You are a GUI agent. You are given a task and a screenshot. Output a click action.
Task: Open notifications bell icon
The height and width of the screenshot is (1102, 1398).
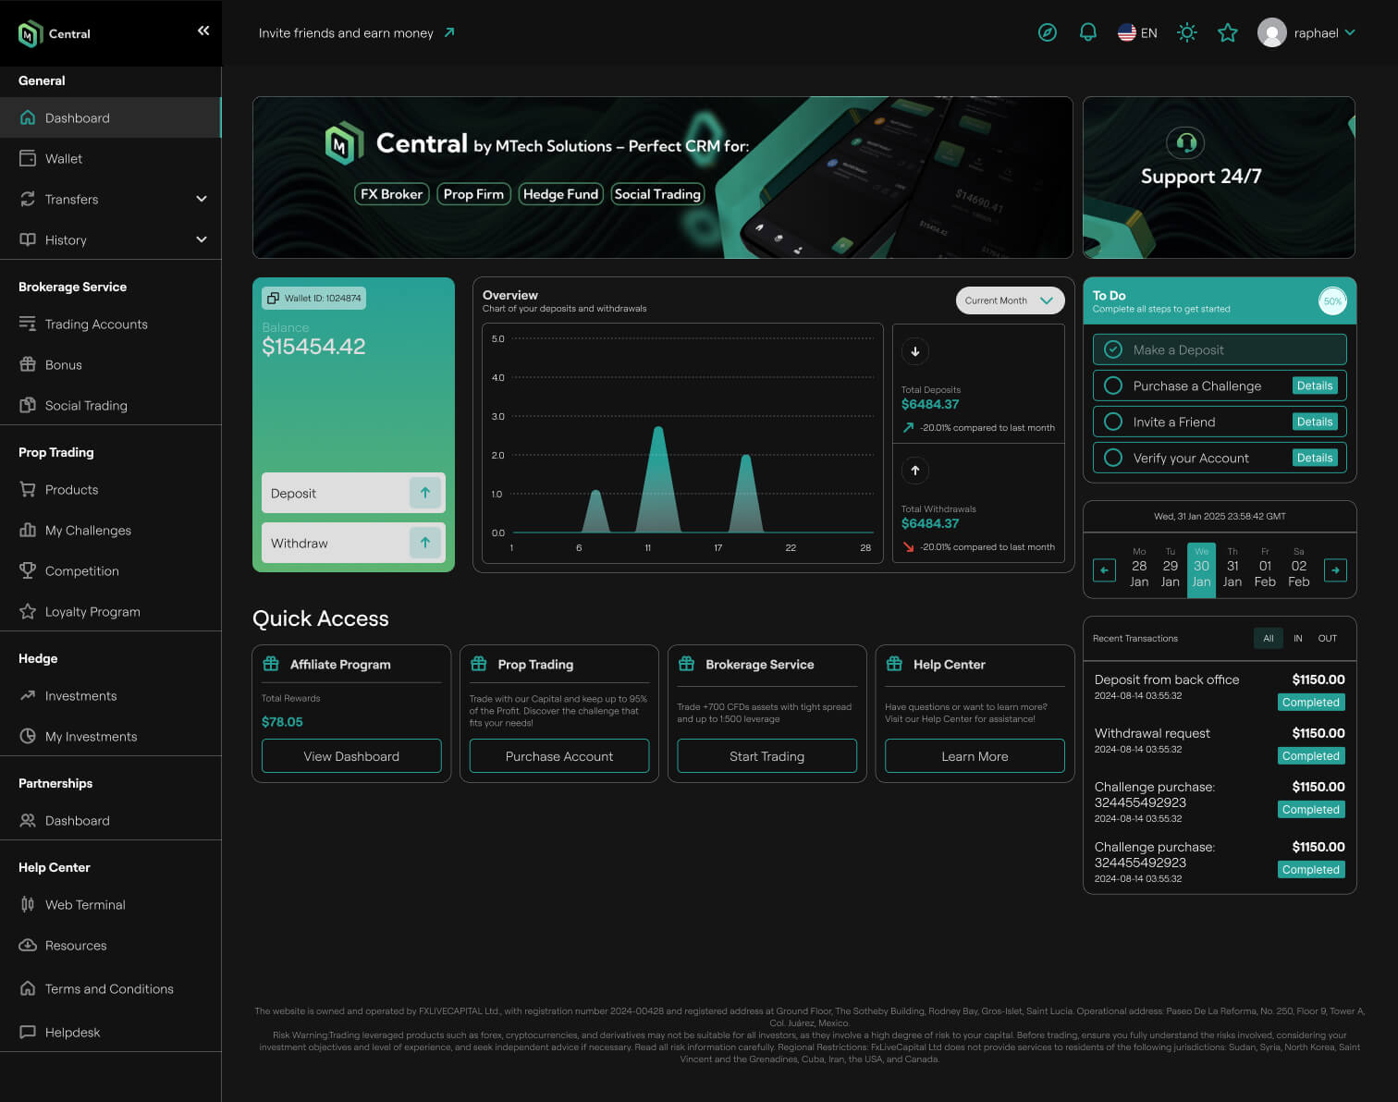tap(1088, 32)
